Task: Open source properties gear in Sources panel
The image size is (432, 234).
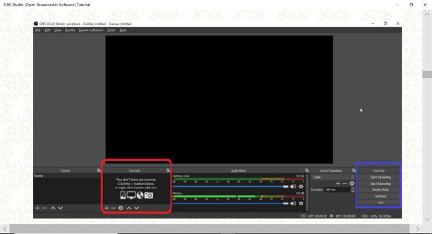Action: coord(121,208)
